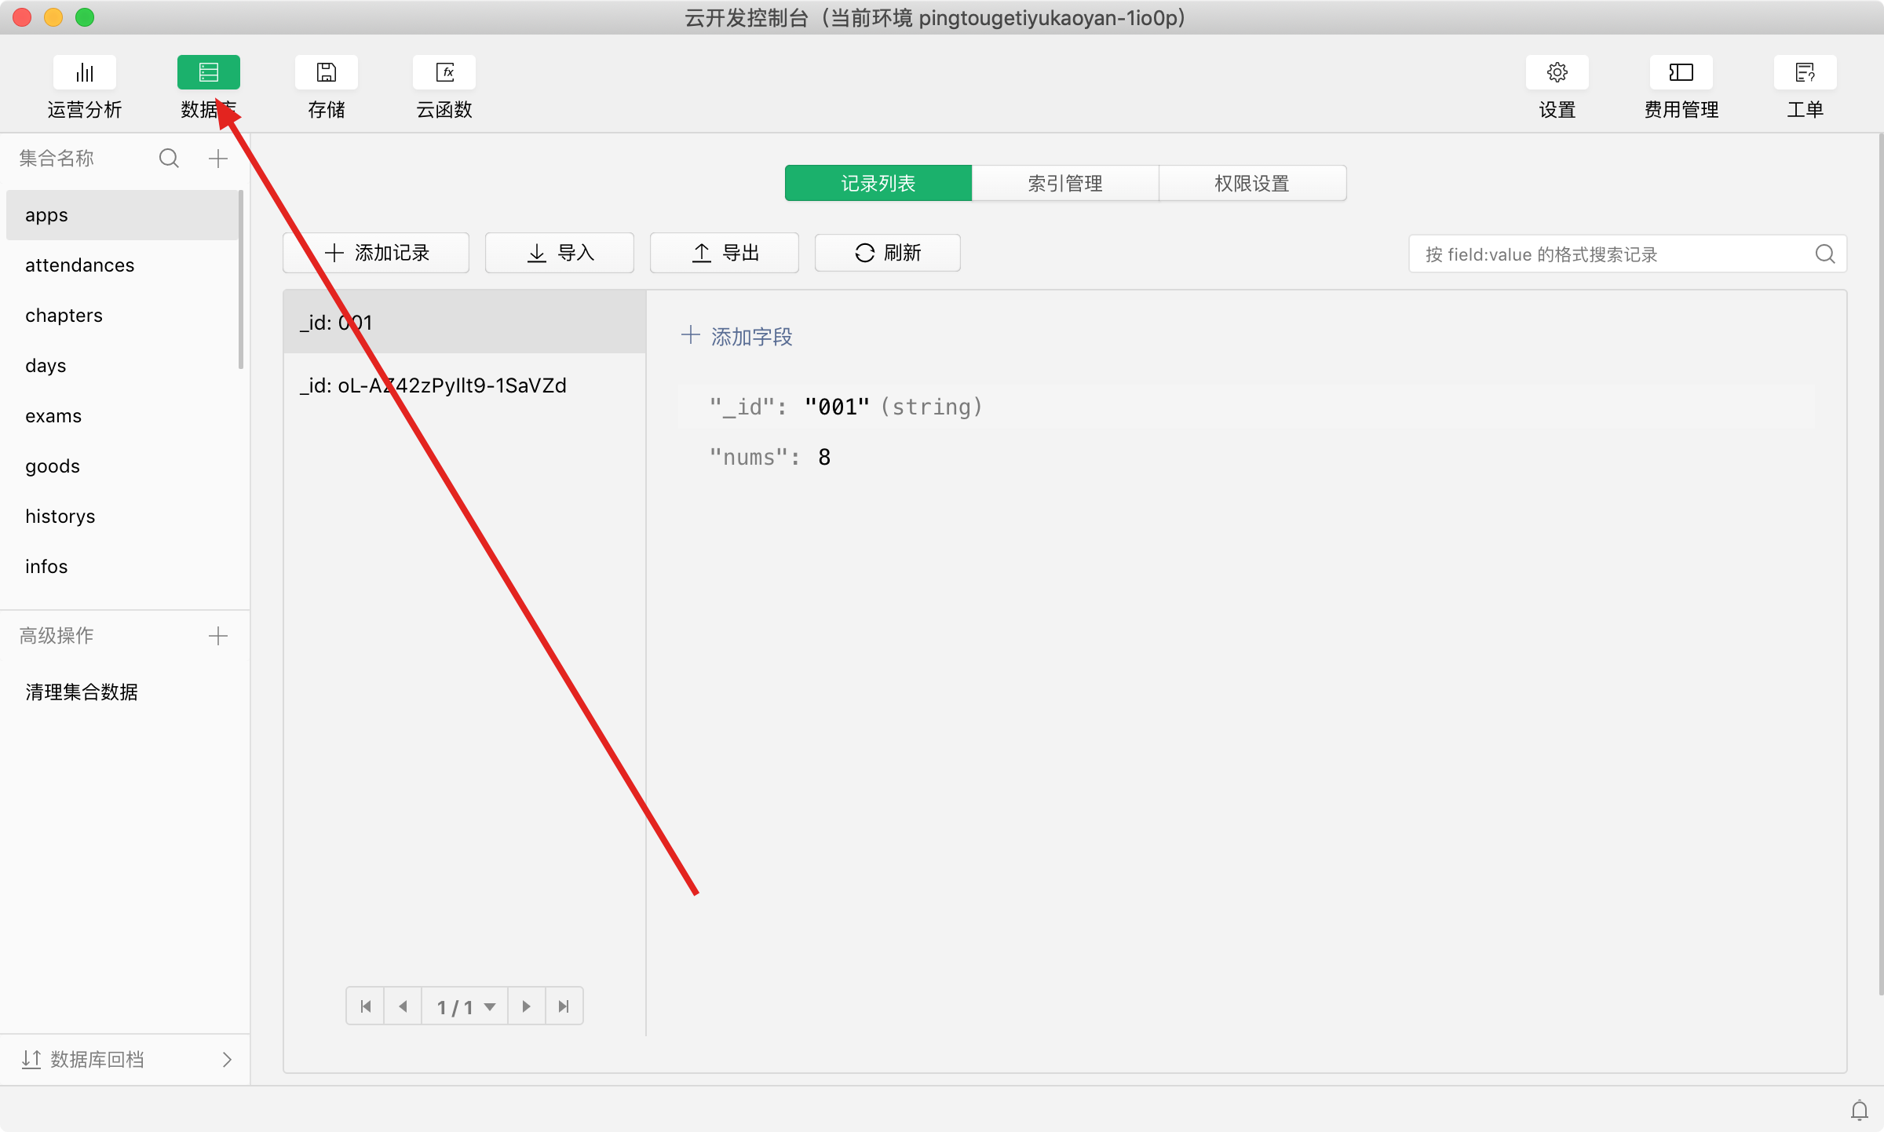Click the 刷新 refresh button
Screen dimensions: 1884x1132
[x=887, y=253]
